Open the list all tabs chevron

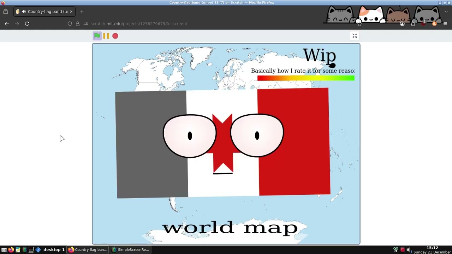446,12
